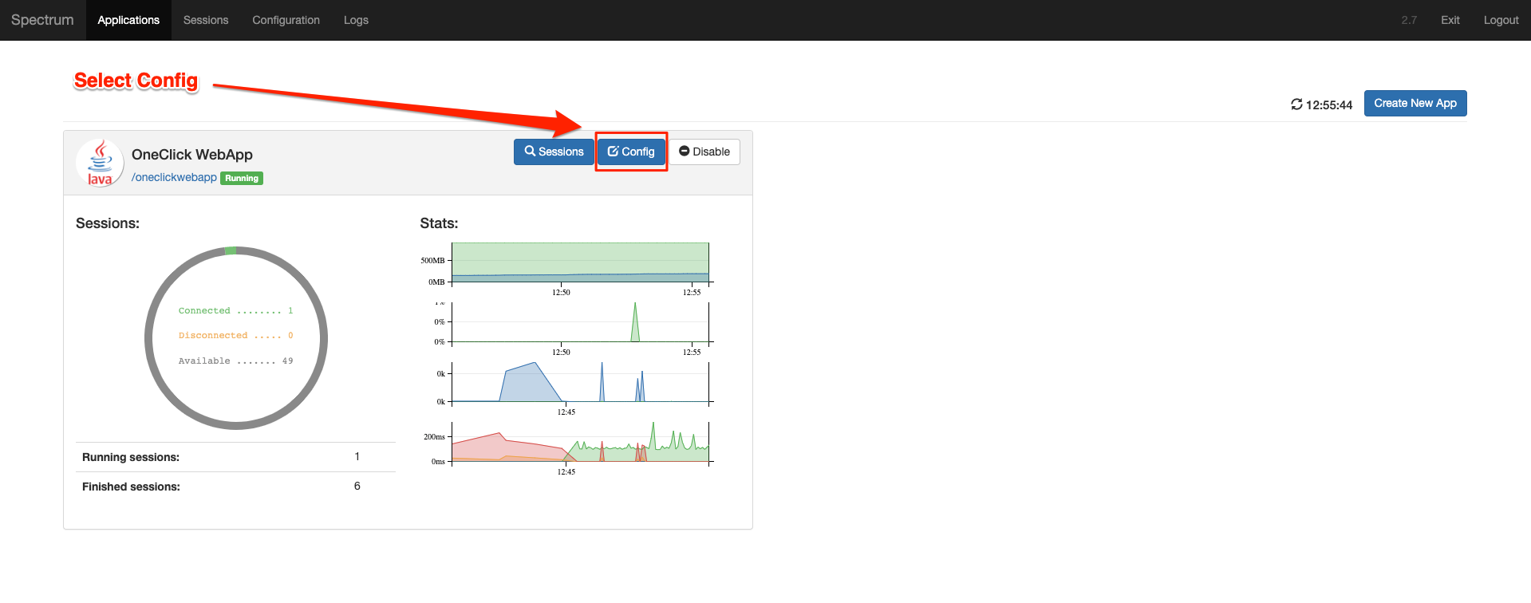The width and height of the screenshot is (1531, 603).
Task: Click the Spectrum brand logo
Action: [42, 20]
